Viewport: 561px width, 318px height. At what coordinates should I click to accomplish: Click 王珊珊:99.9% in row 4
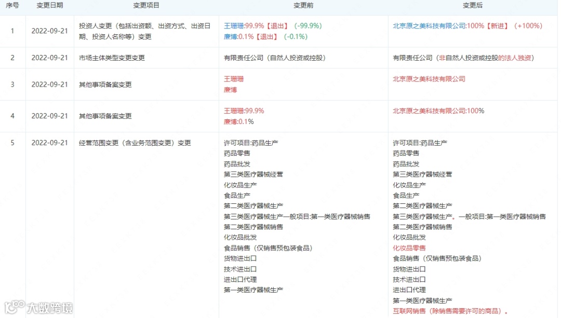(244, 111)
